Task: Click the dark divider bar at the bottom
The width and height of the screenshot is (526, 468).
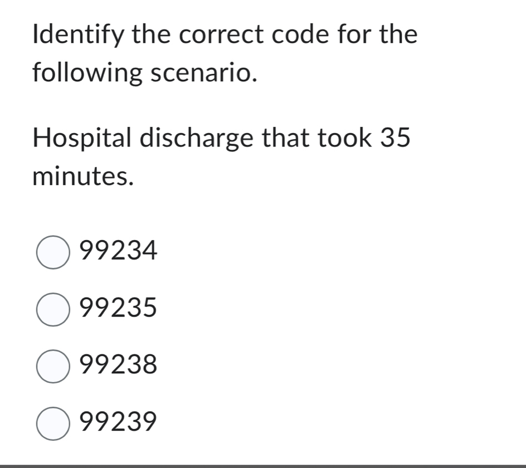Action: (263, 465)
